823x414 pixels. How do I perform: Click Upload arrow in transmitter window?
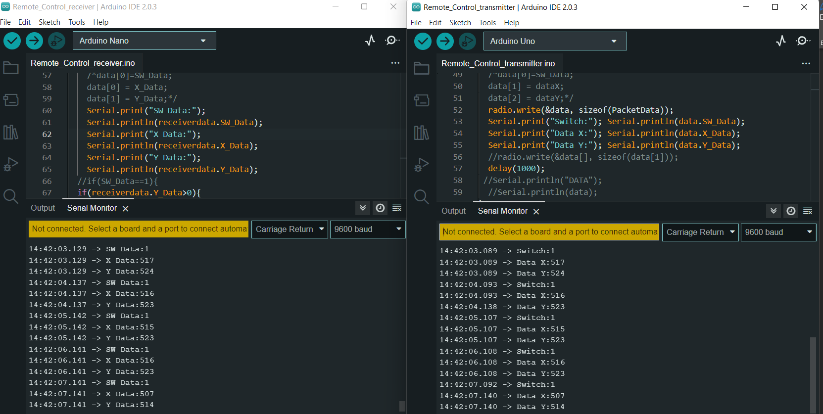(x=445, y=41)
